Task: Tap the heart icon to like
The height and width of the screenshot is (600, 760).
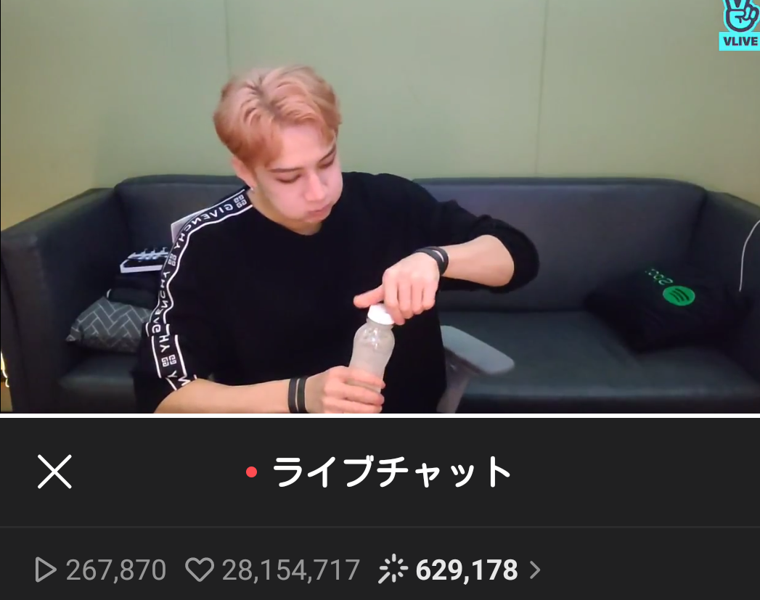Action: click(x=200, y=570)
